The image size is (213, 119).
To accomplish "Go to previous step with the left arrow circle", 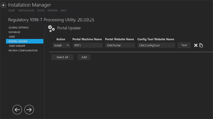I will pos(17,110).
